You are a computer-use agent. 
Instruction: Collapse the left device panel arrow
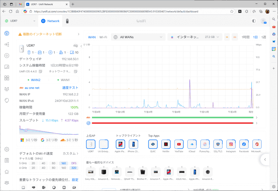[x=81, y=46]
